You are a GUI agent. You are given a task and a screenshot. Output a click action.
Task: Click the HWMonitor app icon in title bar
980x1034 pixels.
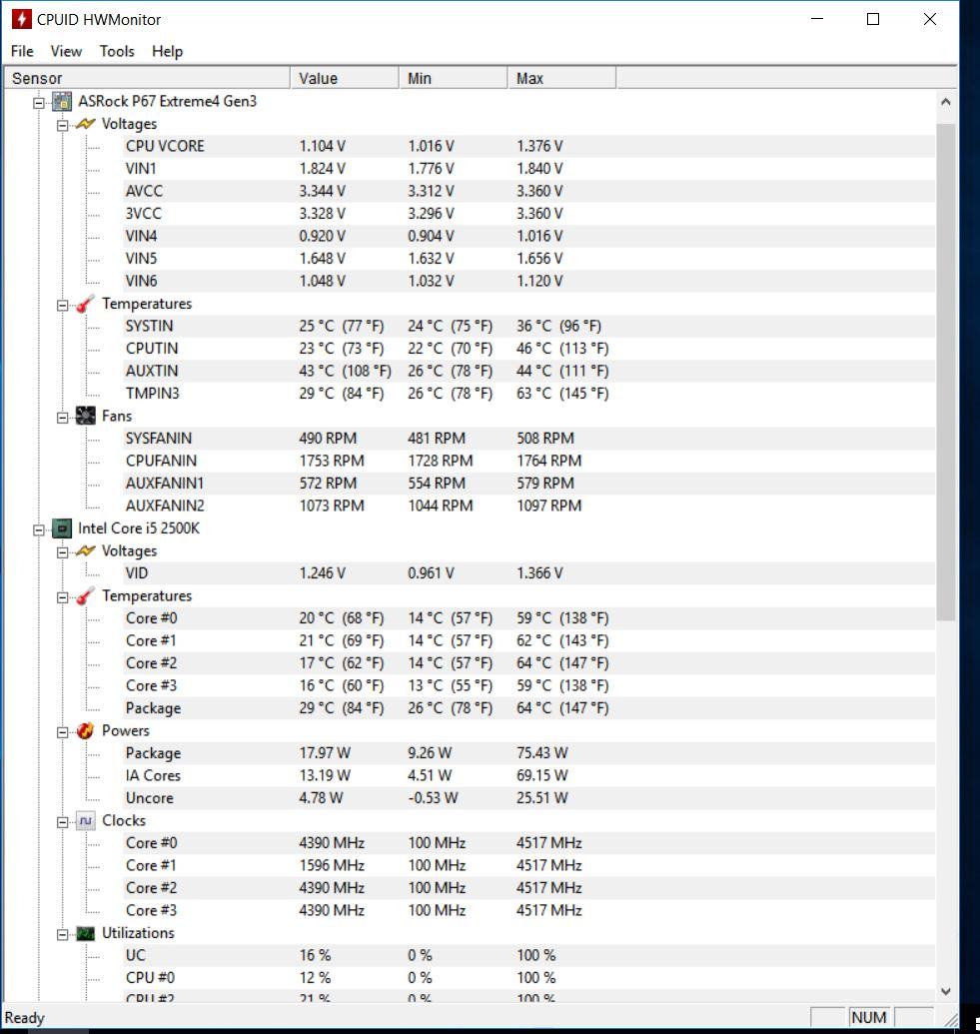(22, 19)
